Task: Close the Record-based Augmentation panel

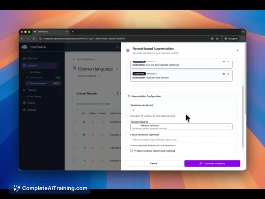Action: [237, 51]
